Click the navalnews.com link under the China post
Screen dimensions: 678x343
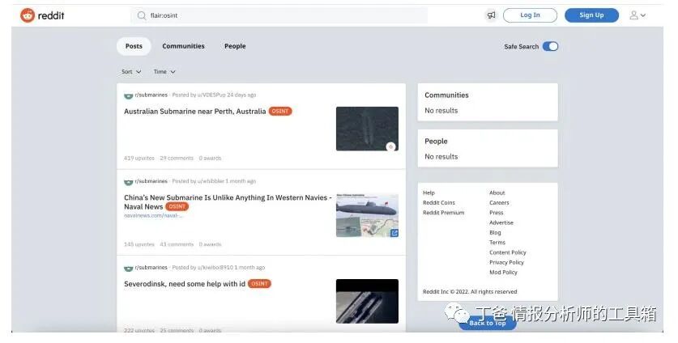click(153, 215)
